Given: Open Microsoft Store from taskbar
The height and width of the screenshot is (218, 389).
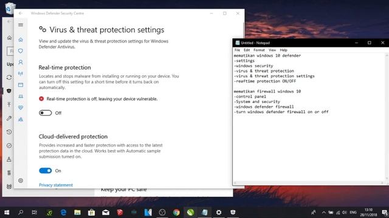Looking at the screenshot, I should 92,213.
